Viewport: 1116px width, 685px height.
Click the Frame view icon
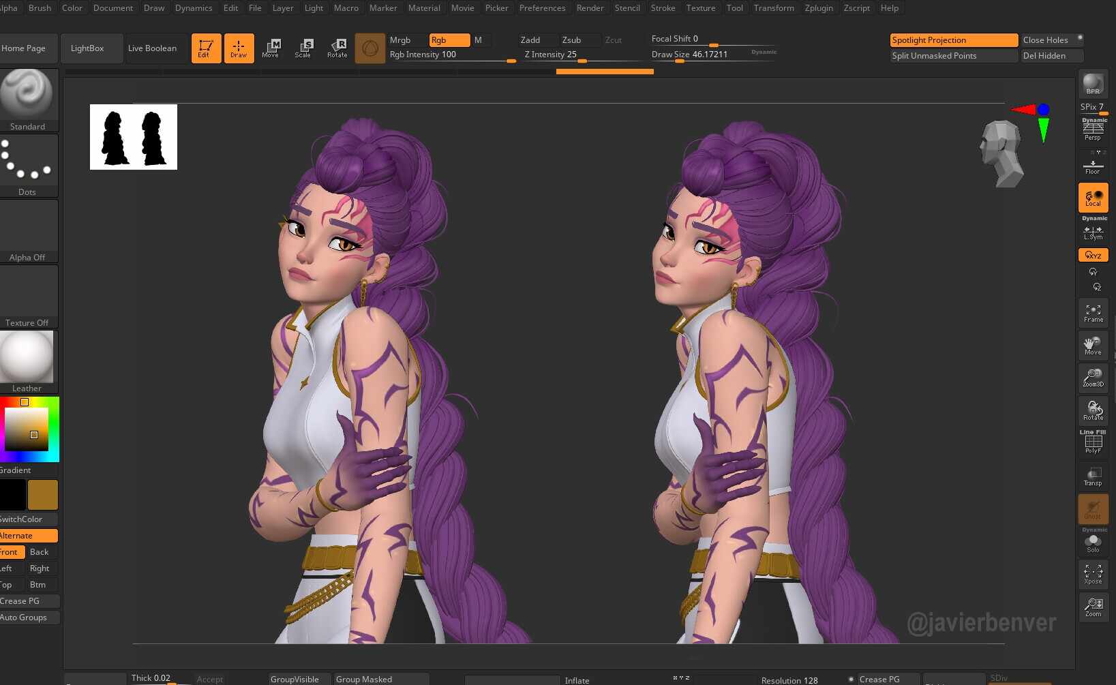[1093, 313]
